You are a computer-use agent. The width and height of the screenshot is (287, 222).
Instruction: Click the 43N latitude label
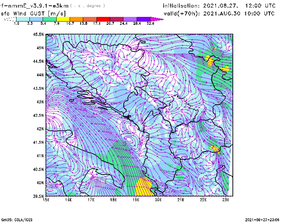pos(40,102)
